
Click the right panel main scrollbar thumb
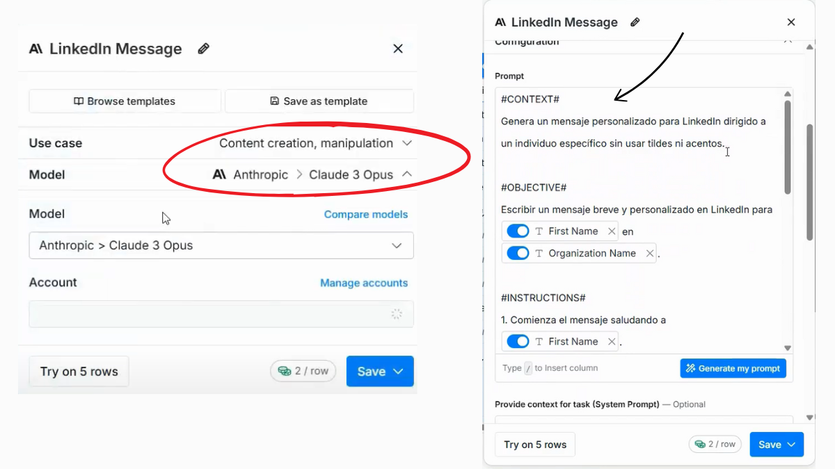(x=810, y=182)
